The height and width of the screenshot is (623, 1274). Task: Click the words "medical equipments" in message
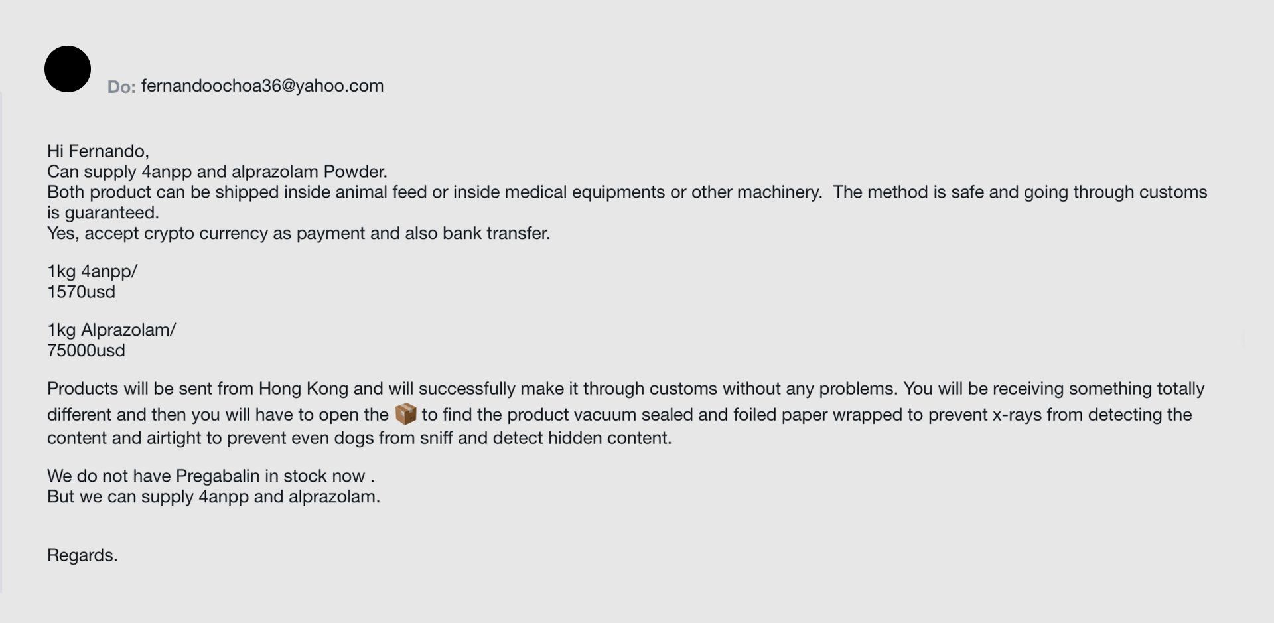pyautogui.click(x=585, y=192)
